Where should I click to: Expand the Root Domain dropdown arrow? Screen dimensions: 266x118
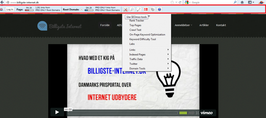click(x=82, y=10)
